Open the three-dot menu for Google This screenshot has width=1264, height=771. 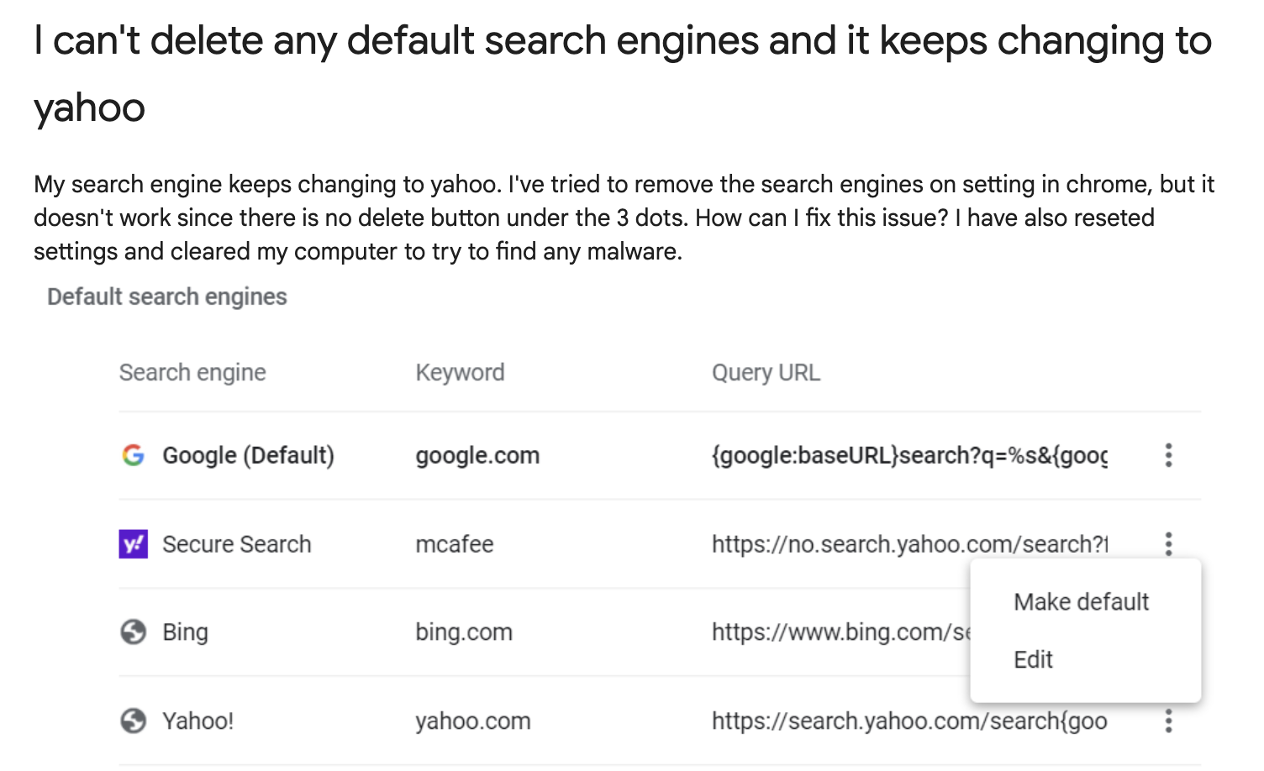pyautogui.click(x=1168, y=455)
